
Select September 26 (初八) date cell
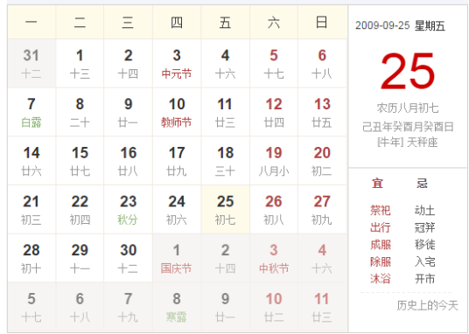pyautogui.click(x=274, y=209)
